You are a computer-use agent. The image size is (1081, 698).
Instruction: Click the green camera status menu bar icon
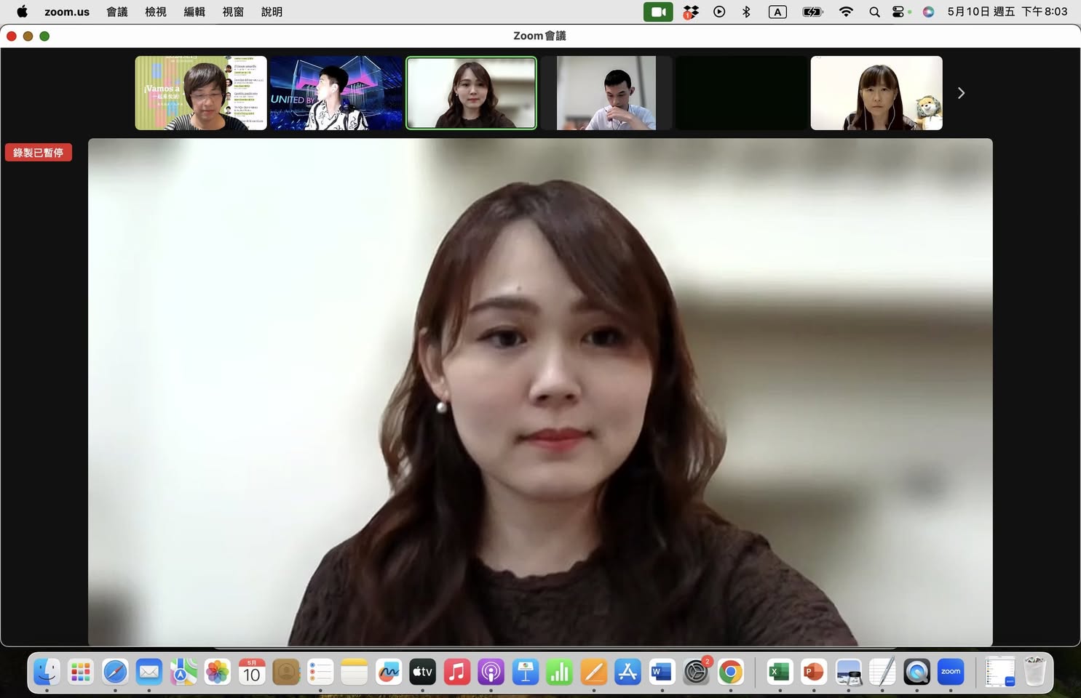pos(658,12)
